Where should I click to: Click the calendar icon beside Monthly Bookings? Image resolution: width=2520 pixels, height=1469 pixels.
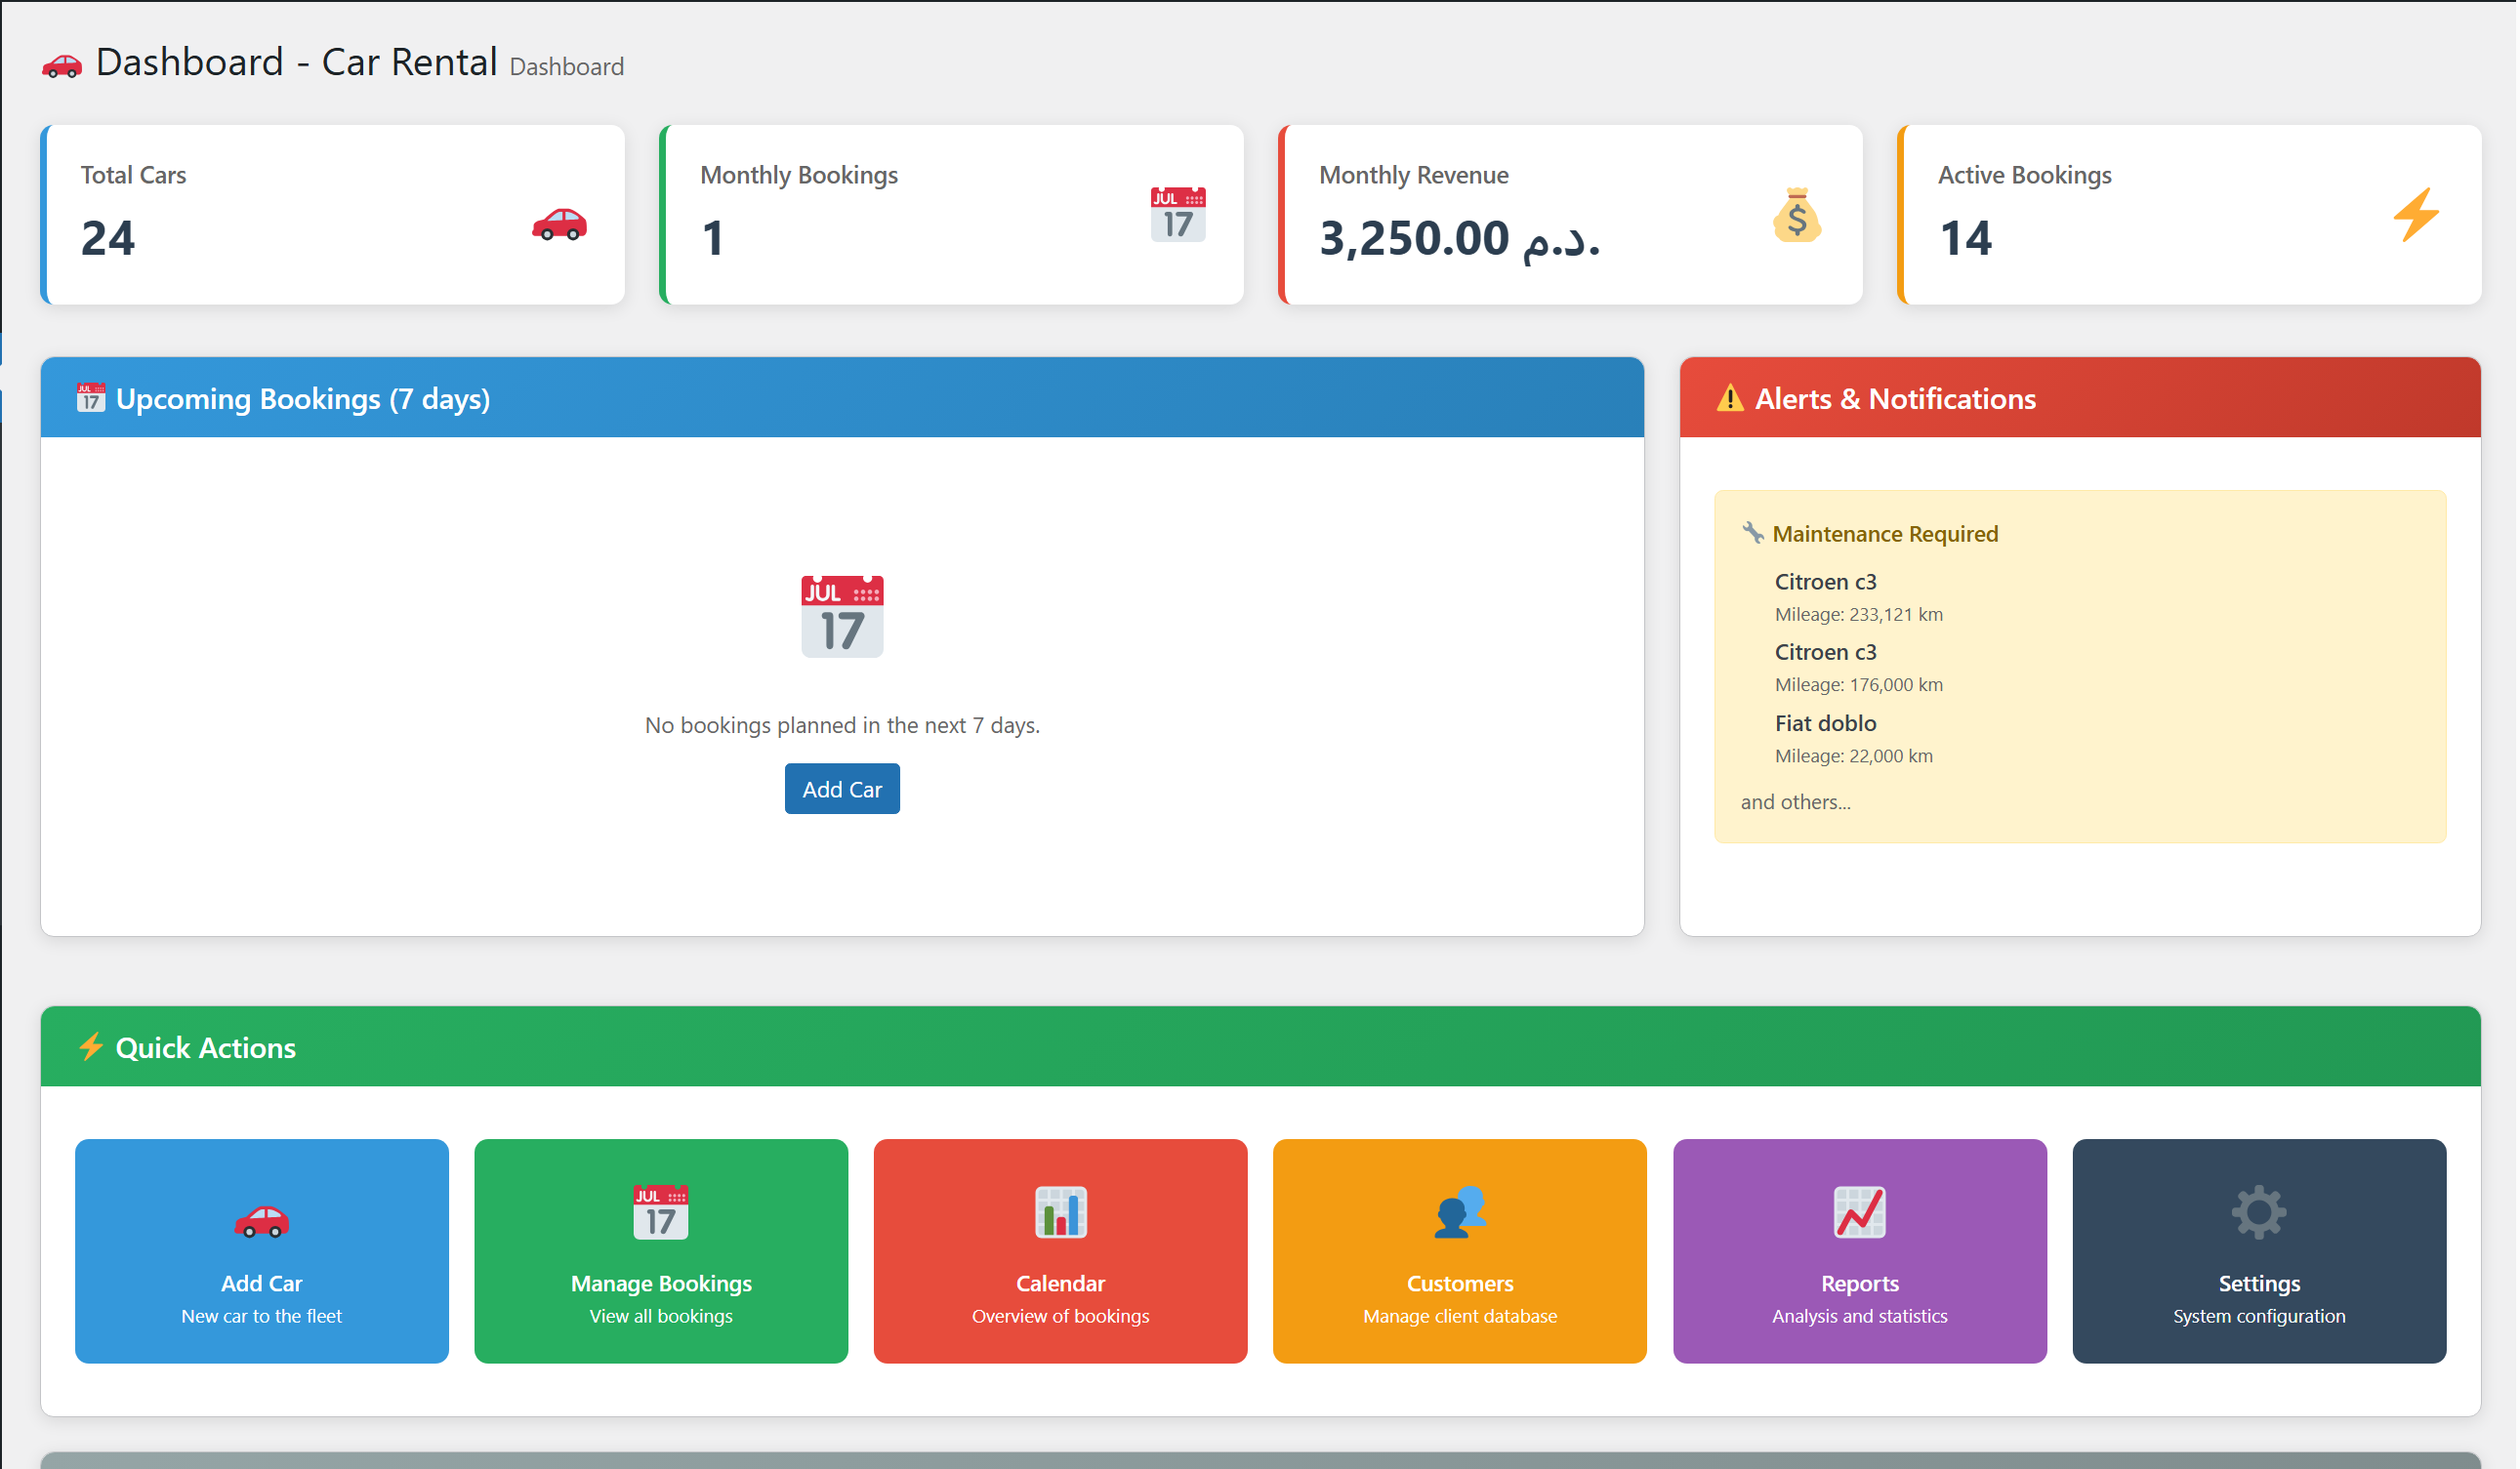(1178, 213)
